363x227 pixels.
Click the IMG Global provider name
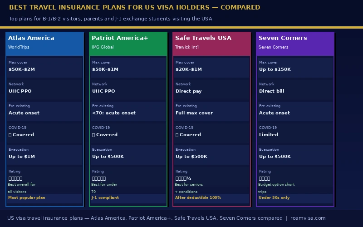click(103, 47)
